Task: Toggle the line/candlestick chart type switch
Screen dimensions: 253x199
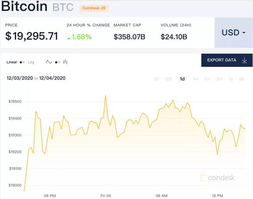Action: [58, 62]
